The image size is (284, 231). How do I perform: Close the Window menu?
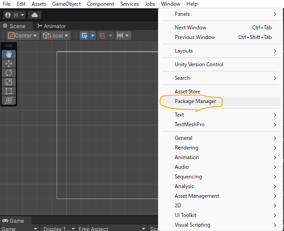pos(171,4)
